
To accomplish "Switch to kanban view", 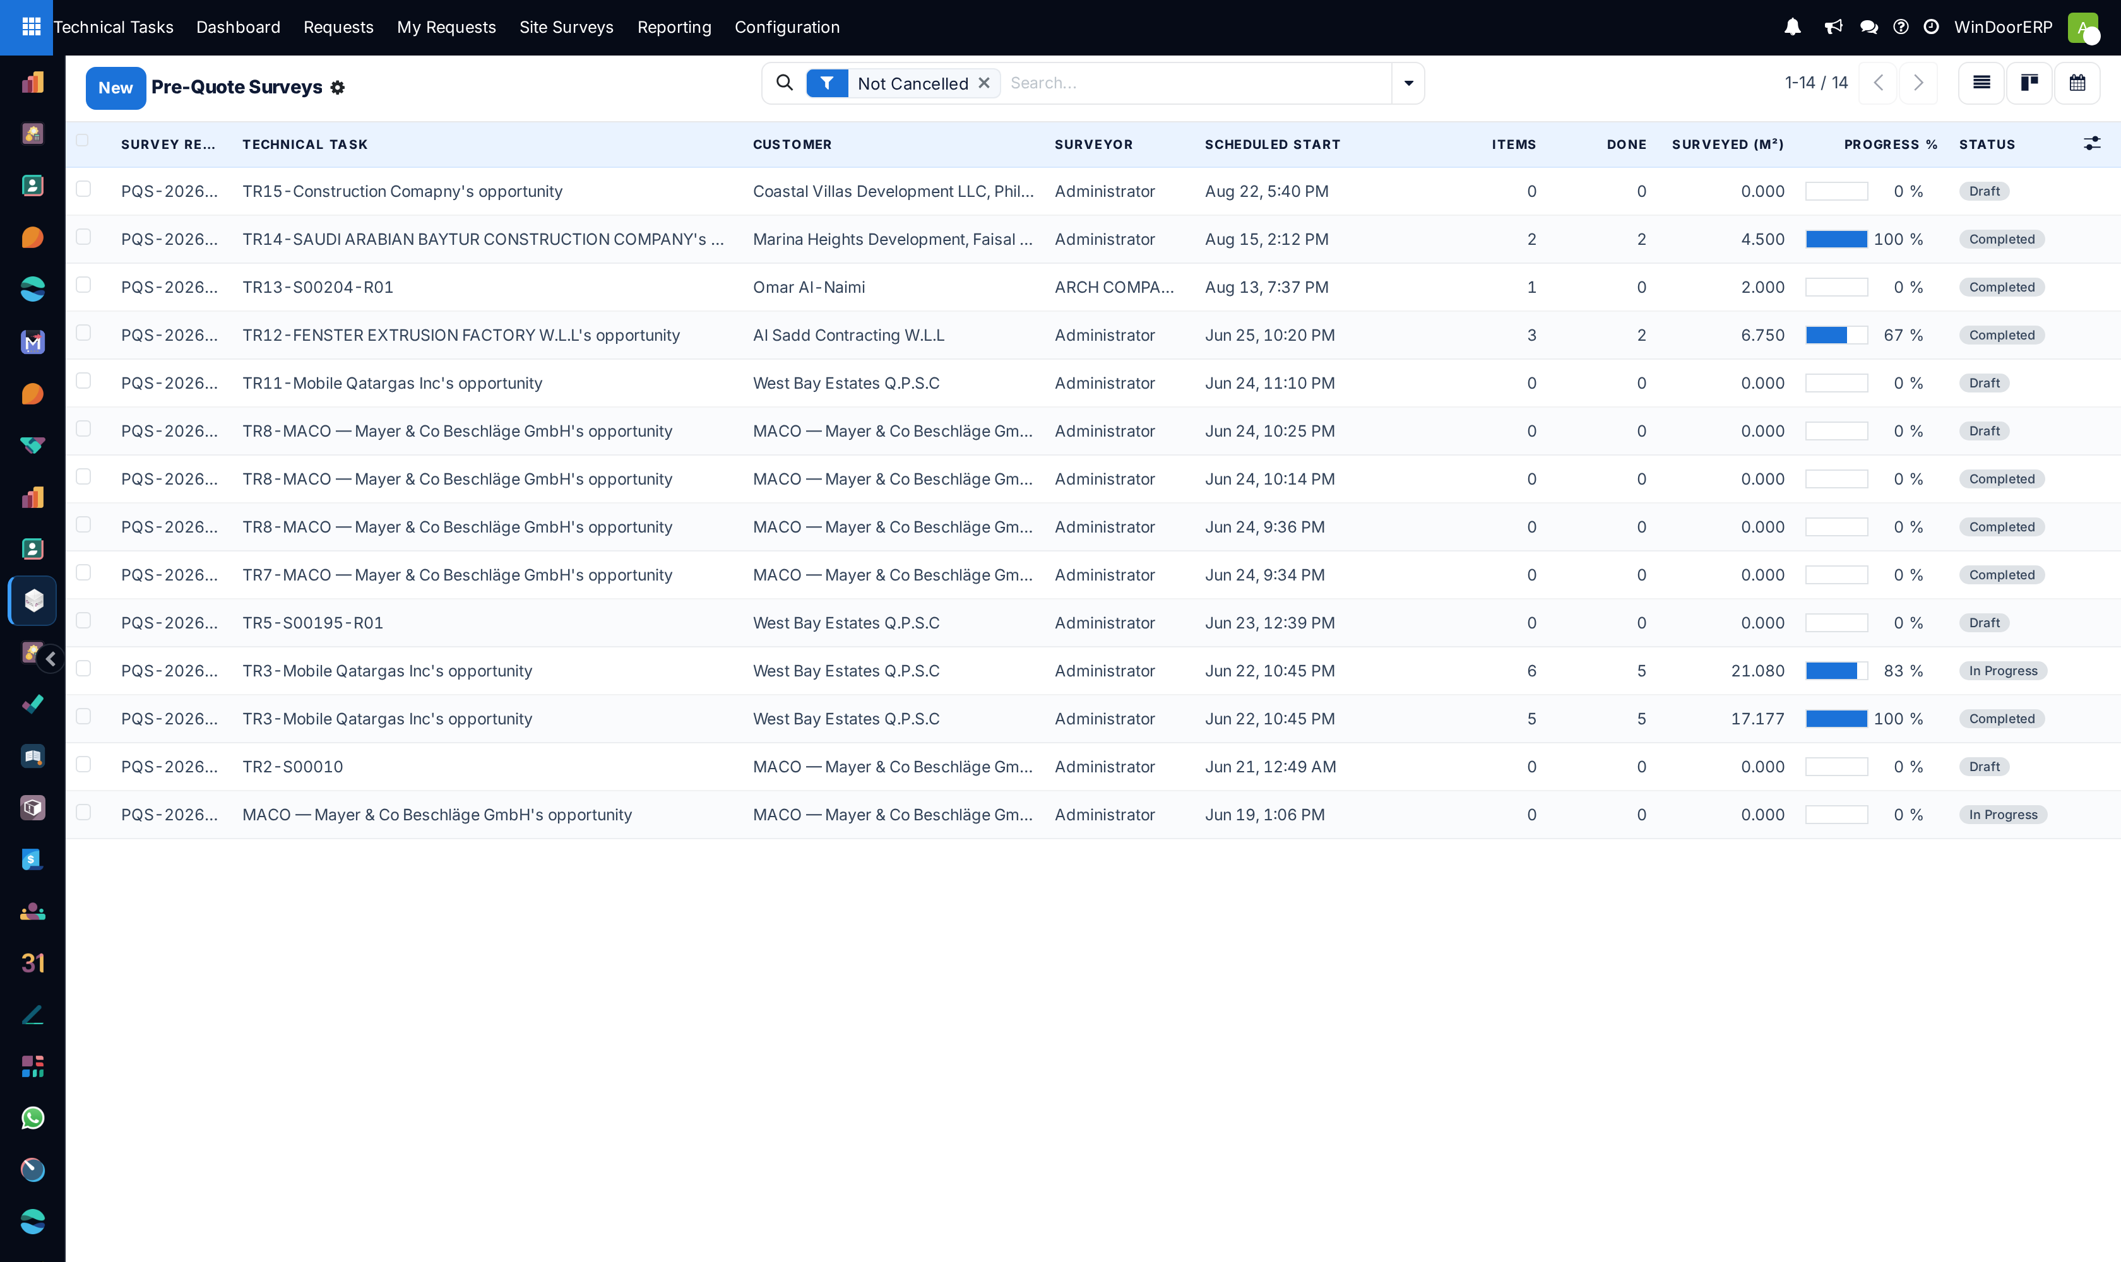I will [x=2029, y=83].
